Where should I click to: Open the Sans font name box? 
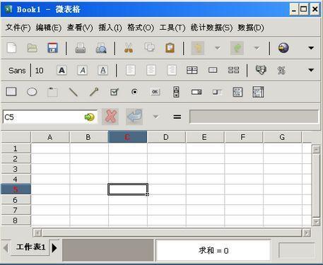17,71
